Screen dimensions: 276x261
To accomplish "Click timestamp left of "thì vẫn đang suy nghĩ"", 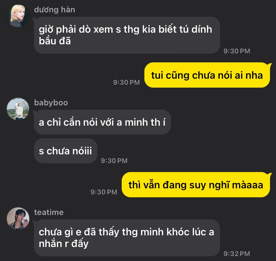I will coord(104,192).
